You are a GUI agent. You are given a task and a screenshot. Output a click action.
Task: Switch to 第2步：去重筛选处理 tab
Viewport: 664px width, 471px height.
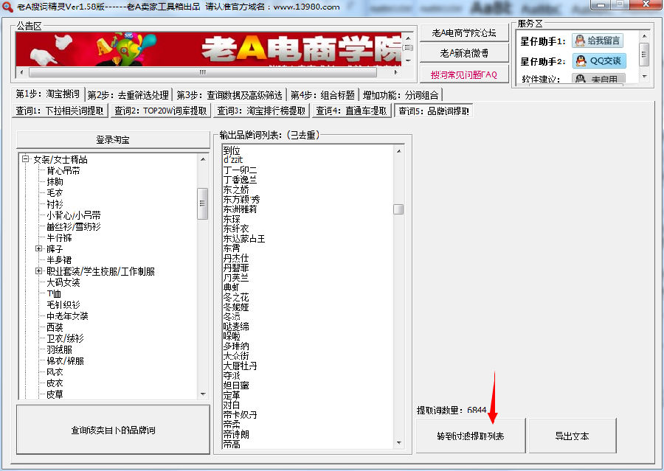pyautogui.click(x=128, y=94)
